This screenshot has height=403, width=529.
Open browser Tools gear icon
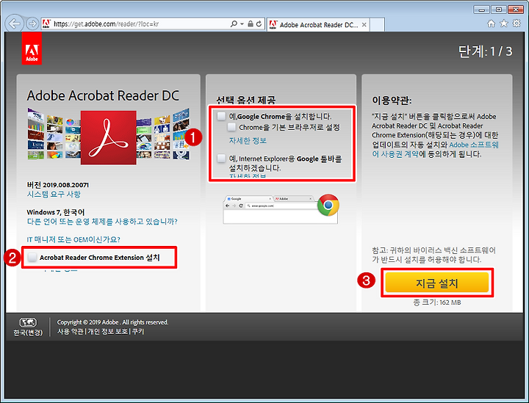pyautogui.click(x=517, y=23)
